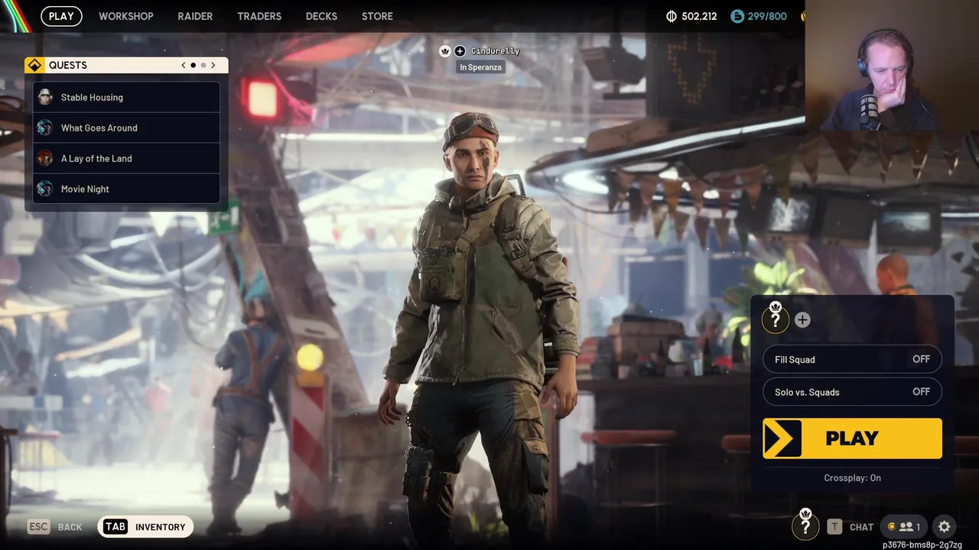Click the crown leader icon beside Cindurelly
The image size is (979, 550).
pyautogui.click(x=445, y=51)
